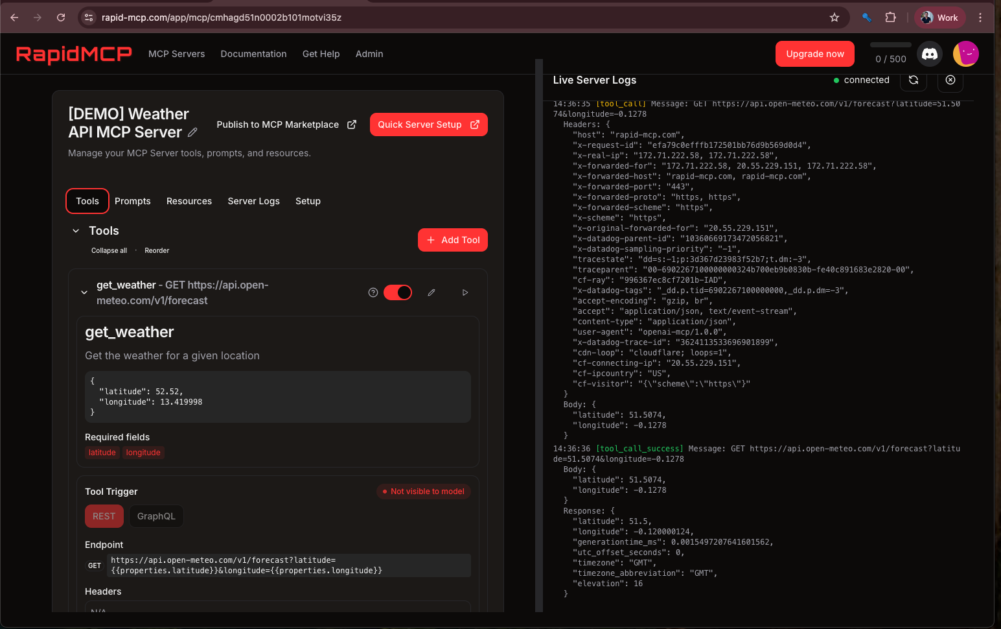Click the Upgrade now button
Viewport: 1001px width, 629px height.
click(815, 54)
